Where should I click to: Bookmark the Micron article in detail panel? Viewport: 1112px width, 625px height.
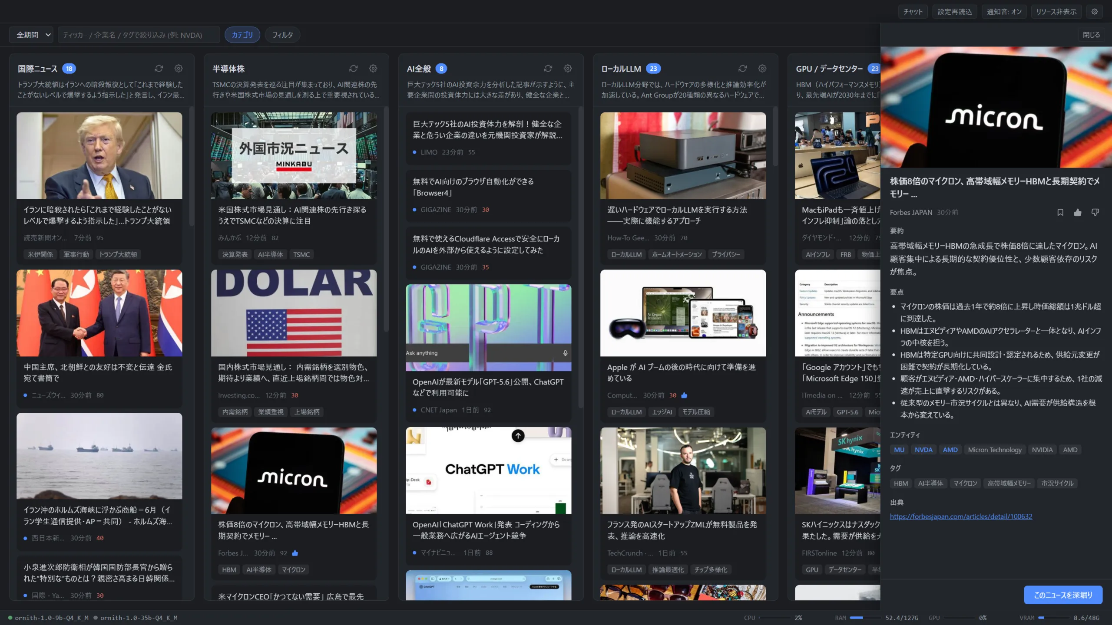pos(1060,212)
